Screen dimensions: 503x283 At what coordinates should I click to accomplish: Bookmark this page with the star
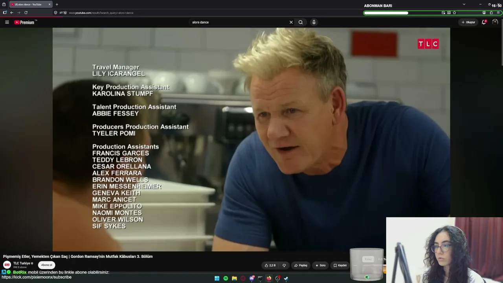pyautogui.click(x=455, y=13)
